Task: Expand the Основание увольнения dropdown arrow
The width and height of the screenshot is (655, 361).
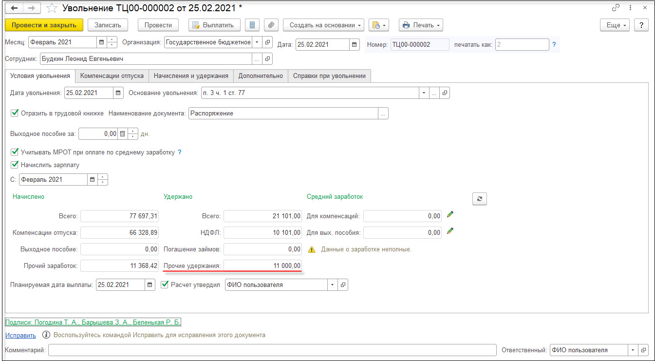Action: (423, 93)
